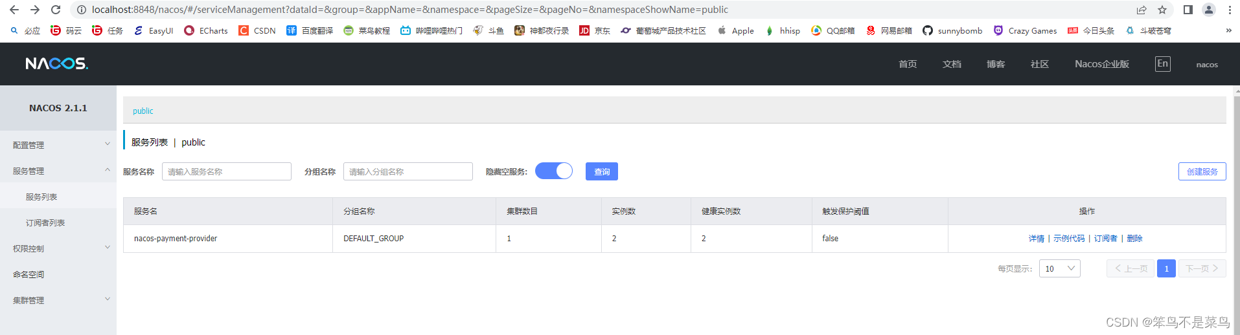Open 订阅者 for nacos-payment-provider
This screenshot has height=335, width=1240.
(1106, 239)
